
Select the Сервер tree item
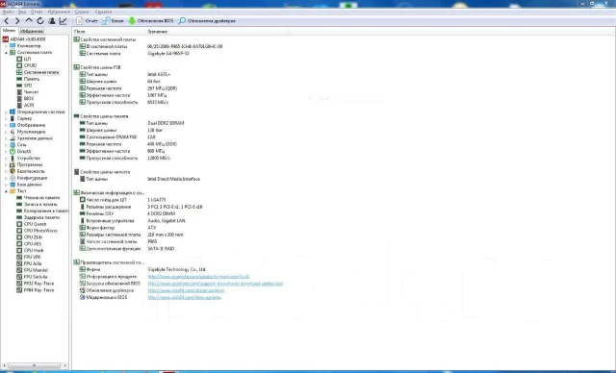click(x=21, y=118)
